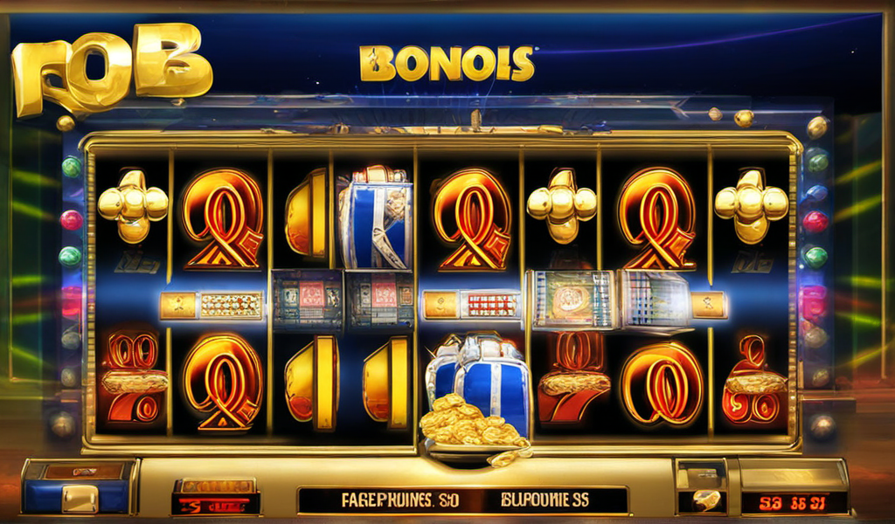This screenshot has width=895, height=524.
Task: Click the blue K card symbol
Action: pyautogui.click(x=375, y=217)
